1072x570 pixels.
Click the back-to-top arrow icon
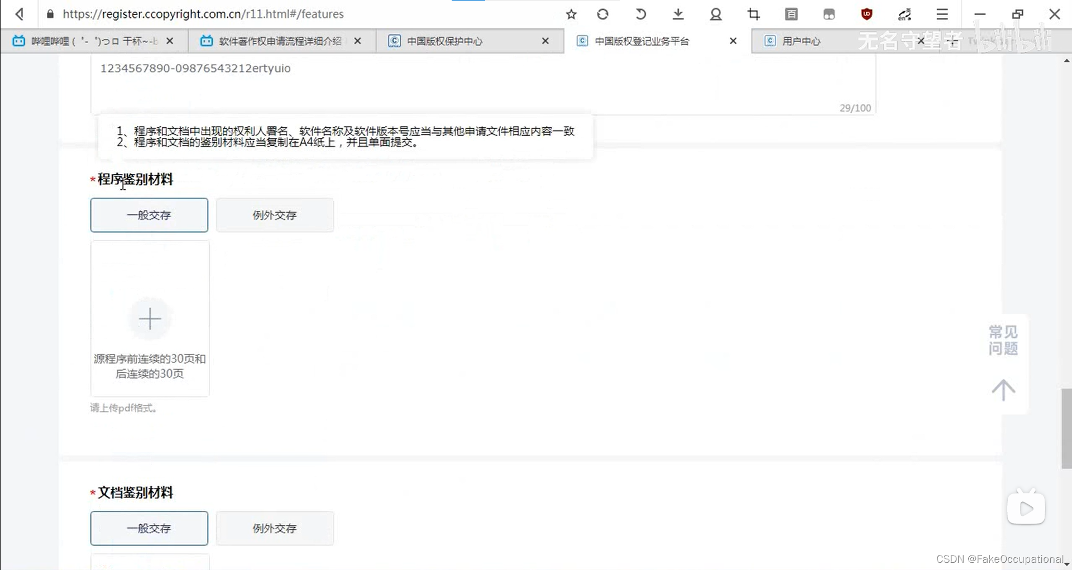[x=1003, y=390]
